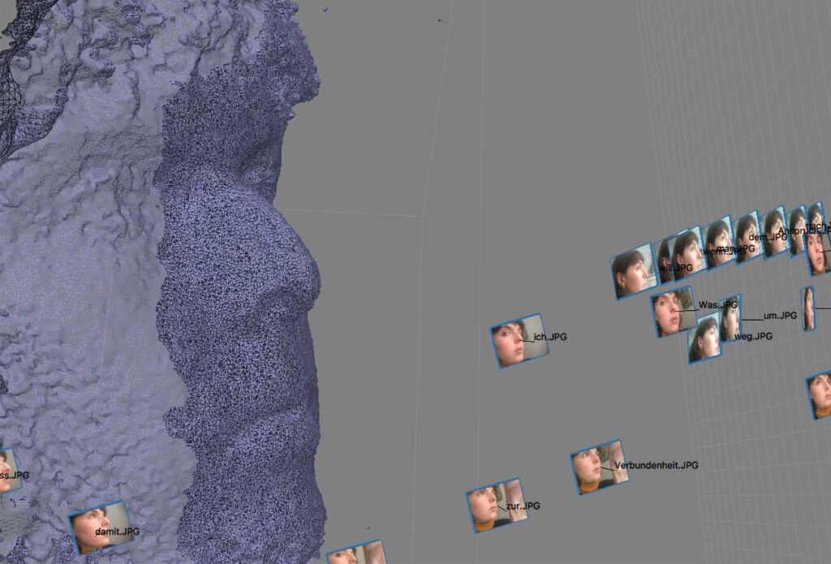This screenshot has height=564, width=831.
Task: Click the 'Verbundenheit.JPG' camera label
Action: (657, 465)
